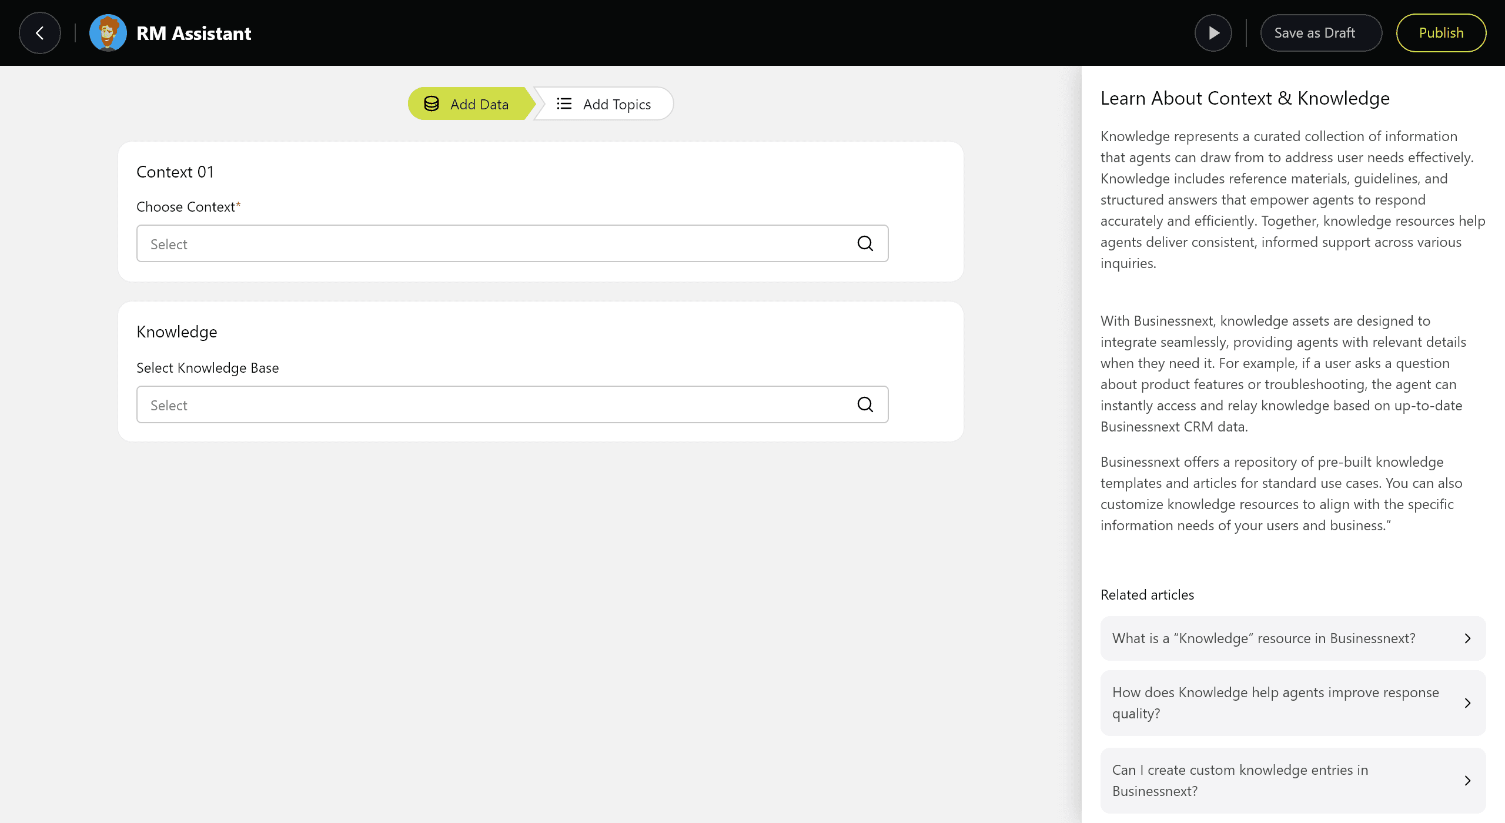Click search icon in Knowledge Base field
This screenshot has height=823, width=1505.
click(x=865, y=404)
